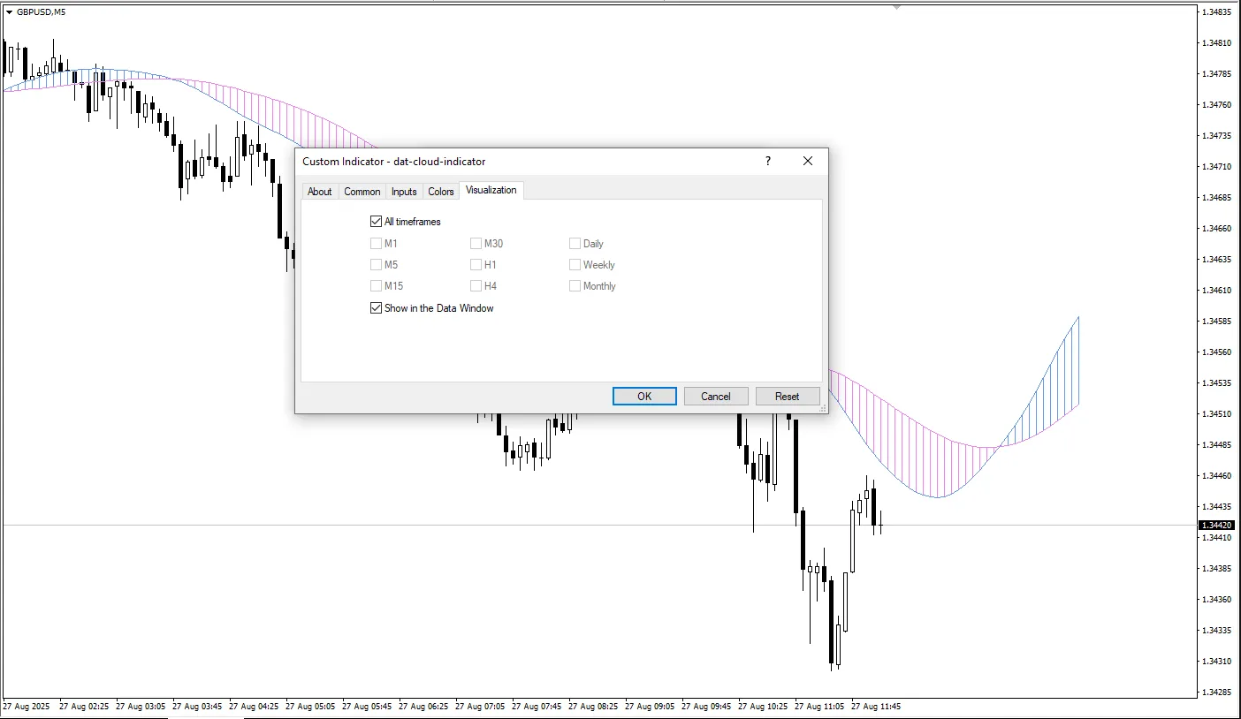Enable the Daily timeframe checkbox

(575, 243)
